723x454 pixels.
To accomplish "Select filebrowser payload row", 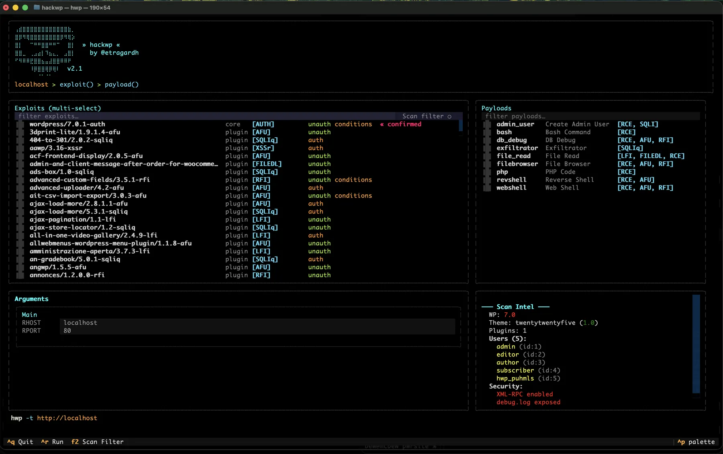I will click(590, 164).
